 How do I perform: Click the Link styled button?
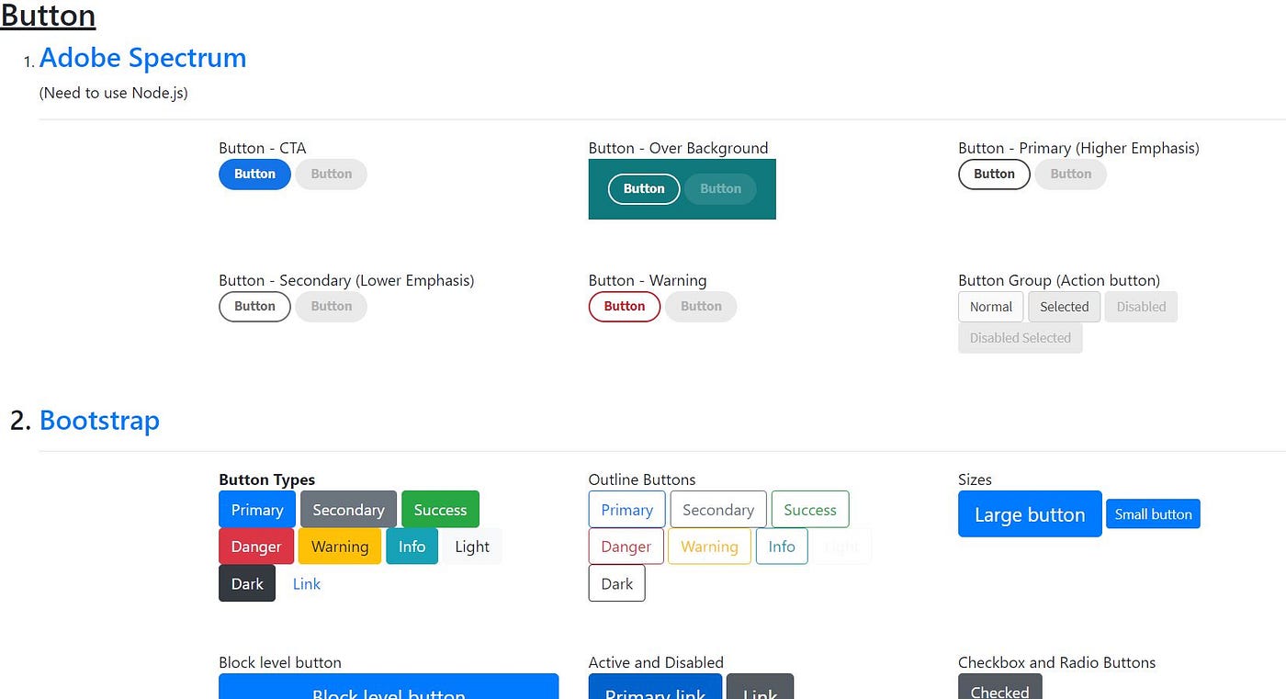[x=306, y=582]
